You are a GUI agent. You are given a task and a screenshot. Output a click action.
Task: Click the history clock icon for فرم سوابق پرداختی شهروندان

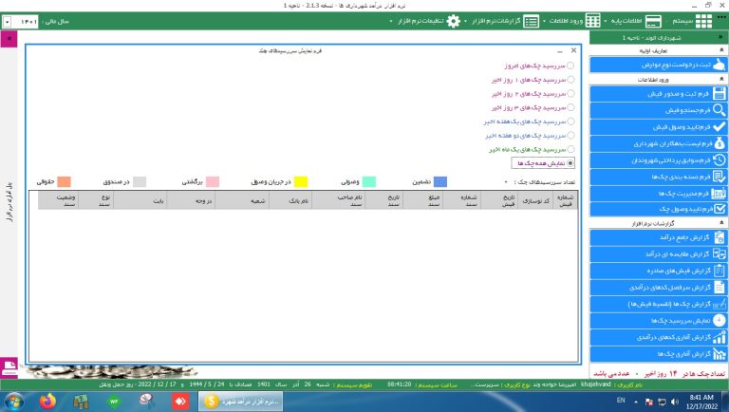(719, 159)
